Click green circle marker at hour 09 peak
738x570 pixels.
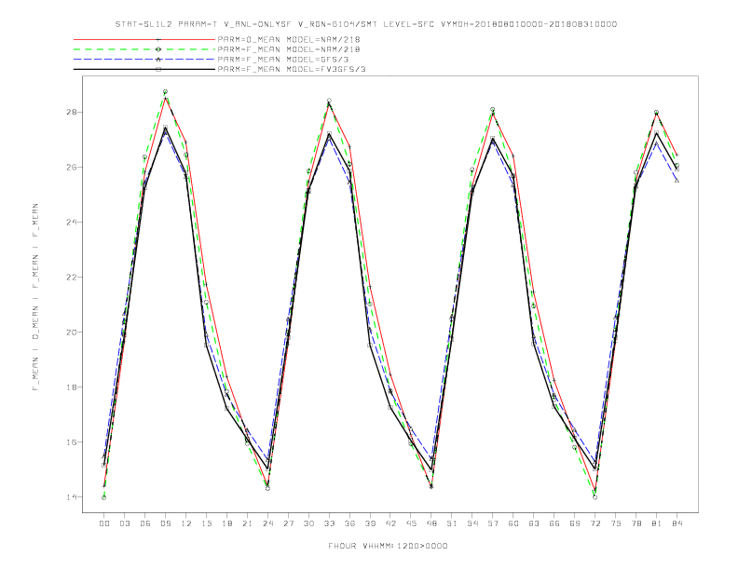(x=165, y=91)
